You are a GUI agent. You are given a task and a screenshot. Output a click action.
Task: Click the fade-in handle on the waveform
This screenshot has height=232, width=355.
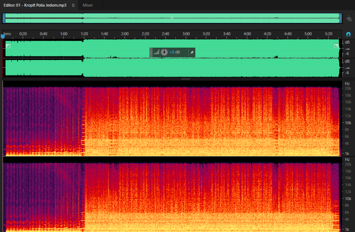[x=8, y=46]
